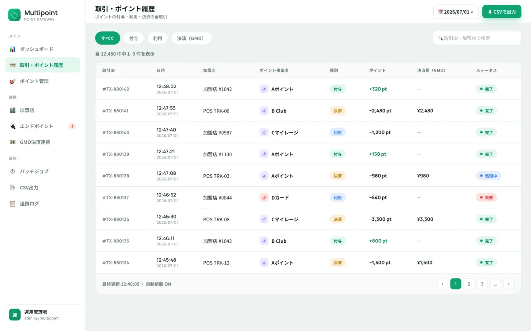Viewport: 531px width, 331px height.
Task: Click the ポイント事業者 column header
Action: tap(274, 71)
